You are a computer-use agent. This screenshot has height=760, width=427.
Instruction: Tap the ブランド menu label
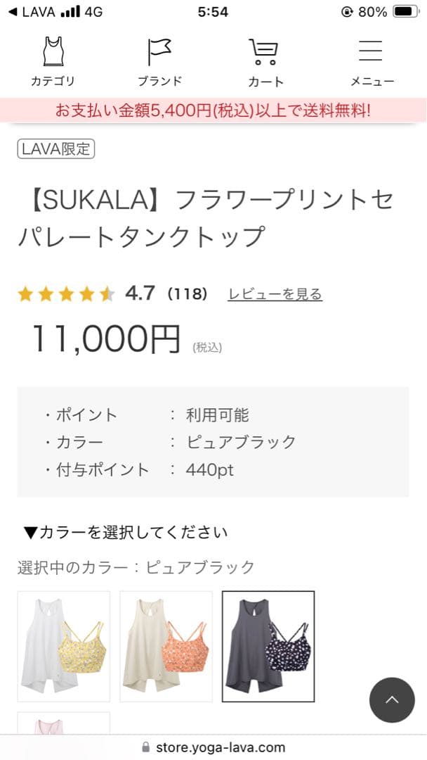159,81
